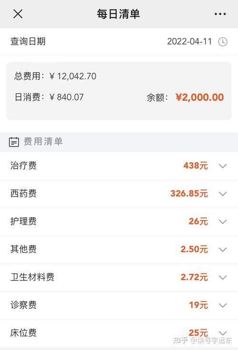238x350 pixels.
Task: Tap the 余额 ¥2,000.00 balance
Action: 185,97
